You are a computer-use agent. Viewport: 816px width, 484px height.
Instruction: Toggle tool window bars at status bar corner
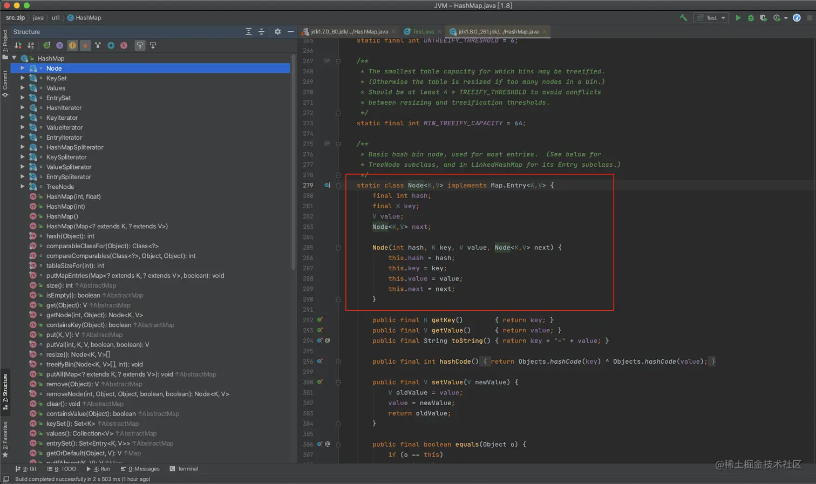tap(5, 479)
